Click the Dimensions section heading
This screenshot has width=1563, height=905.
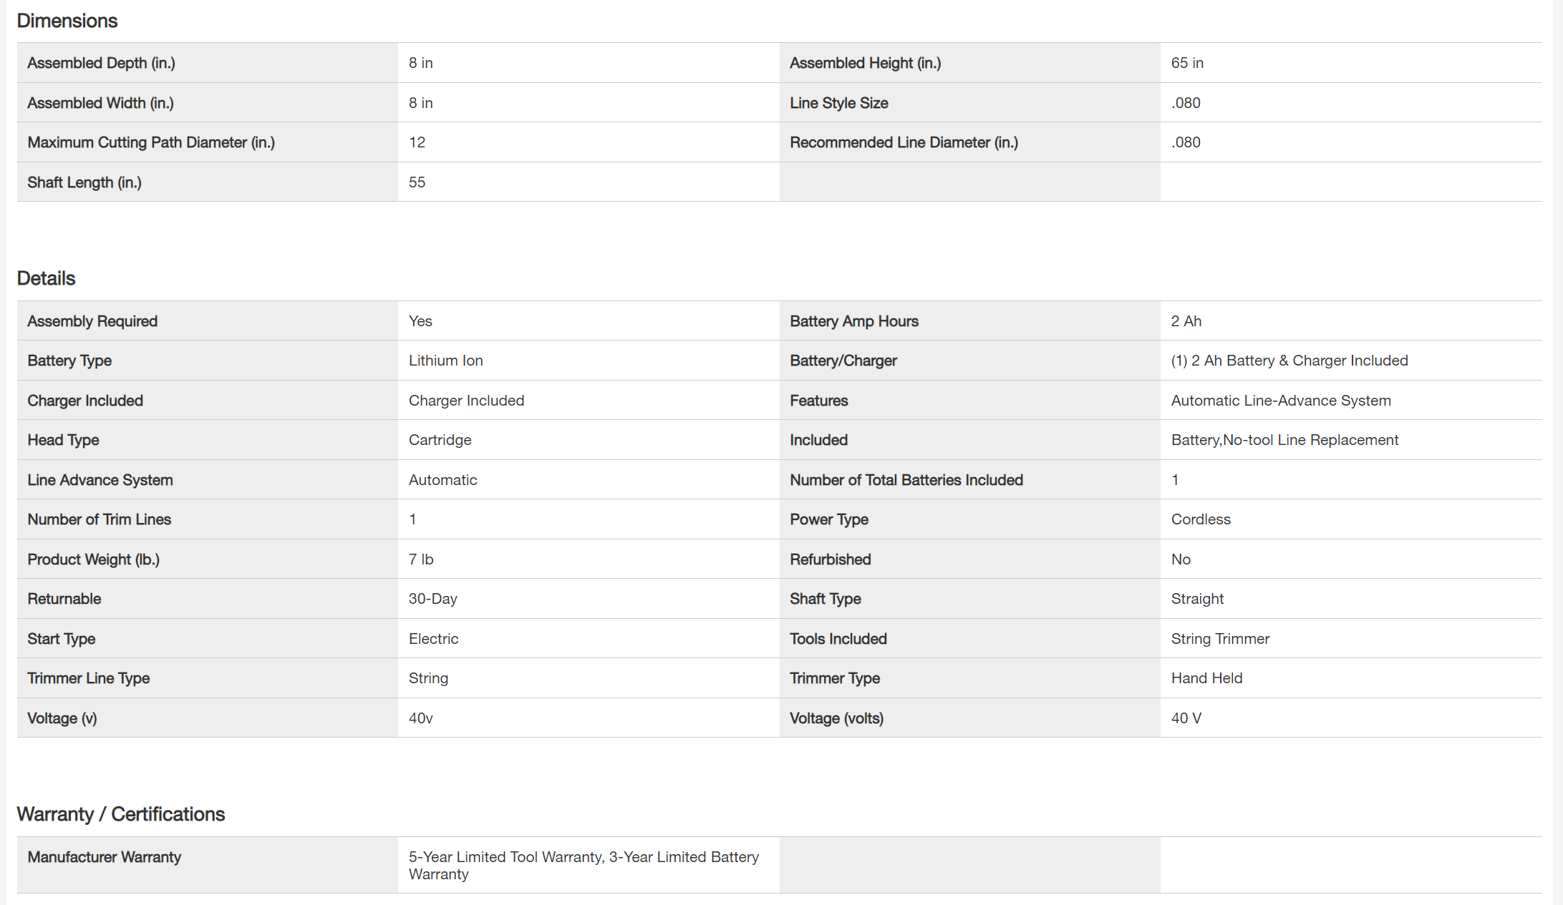coord(67,21)
